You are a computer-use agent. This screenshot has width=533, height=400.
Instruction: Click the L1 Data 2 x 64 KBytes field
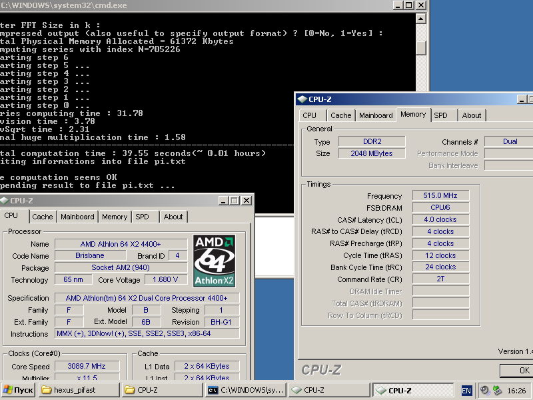207,366
